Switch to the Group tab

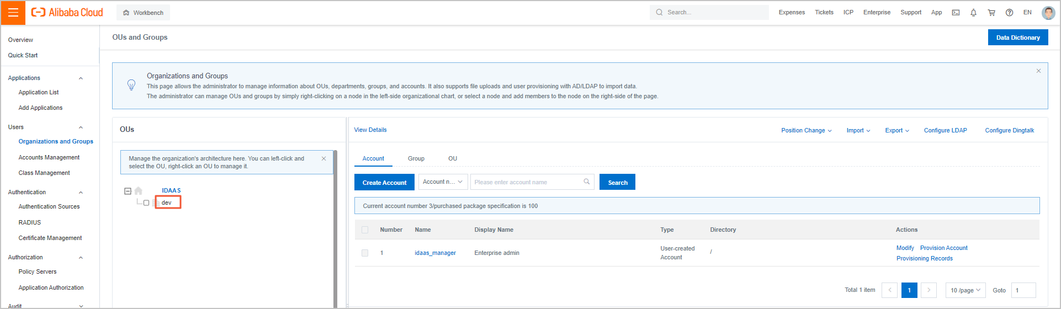tap(416, 158)
